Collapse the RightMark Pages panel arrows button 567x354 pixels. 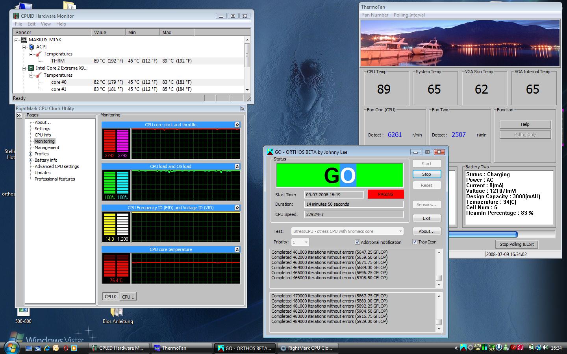point(19,116)
